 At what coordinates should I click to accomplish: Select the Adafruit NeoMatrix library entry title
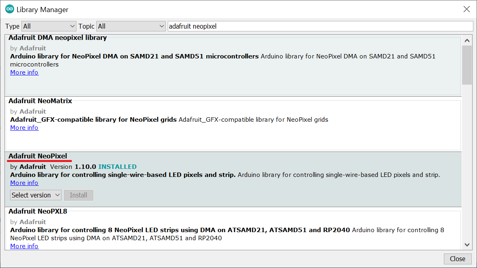(40, 101)
